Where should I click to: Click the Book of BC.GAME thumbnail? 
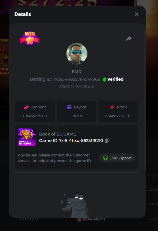click(27, 137)
